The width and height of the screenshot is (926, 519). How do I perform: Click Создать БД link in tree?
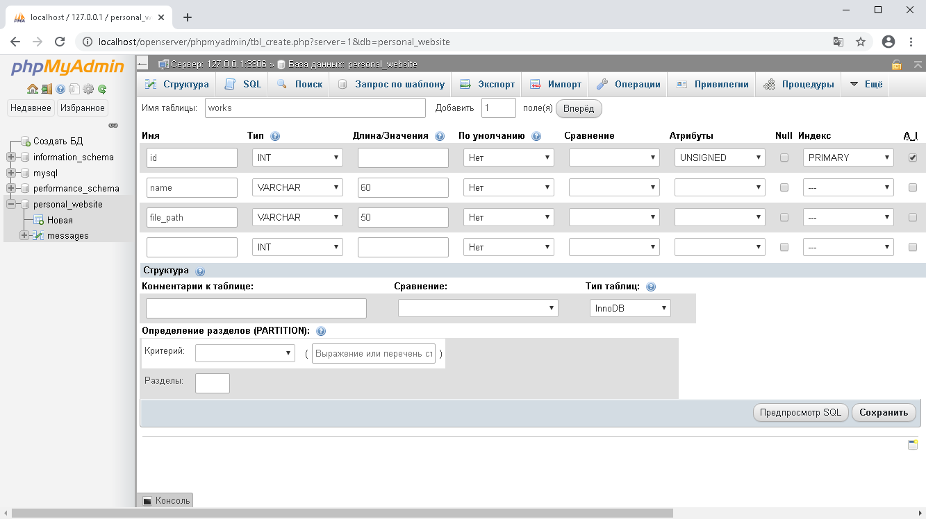(58, 141)
